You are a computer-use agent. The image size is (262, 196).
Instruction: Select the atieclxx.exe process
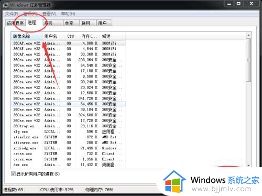[x=68, y=137]
